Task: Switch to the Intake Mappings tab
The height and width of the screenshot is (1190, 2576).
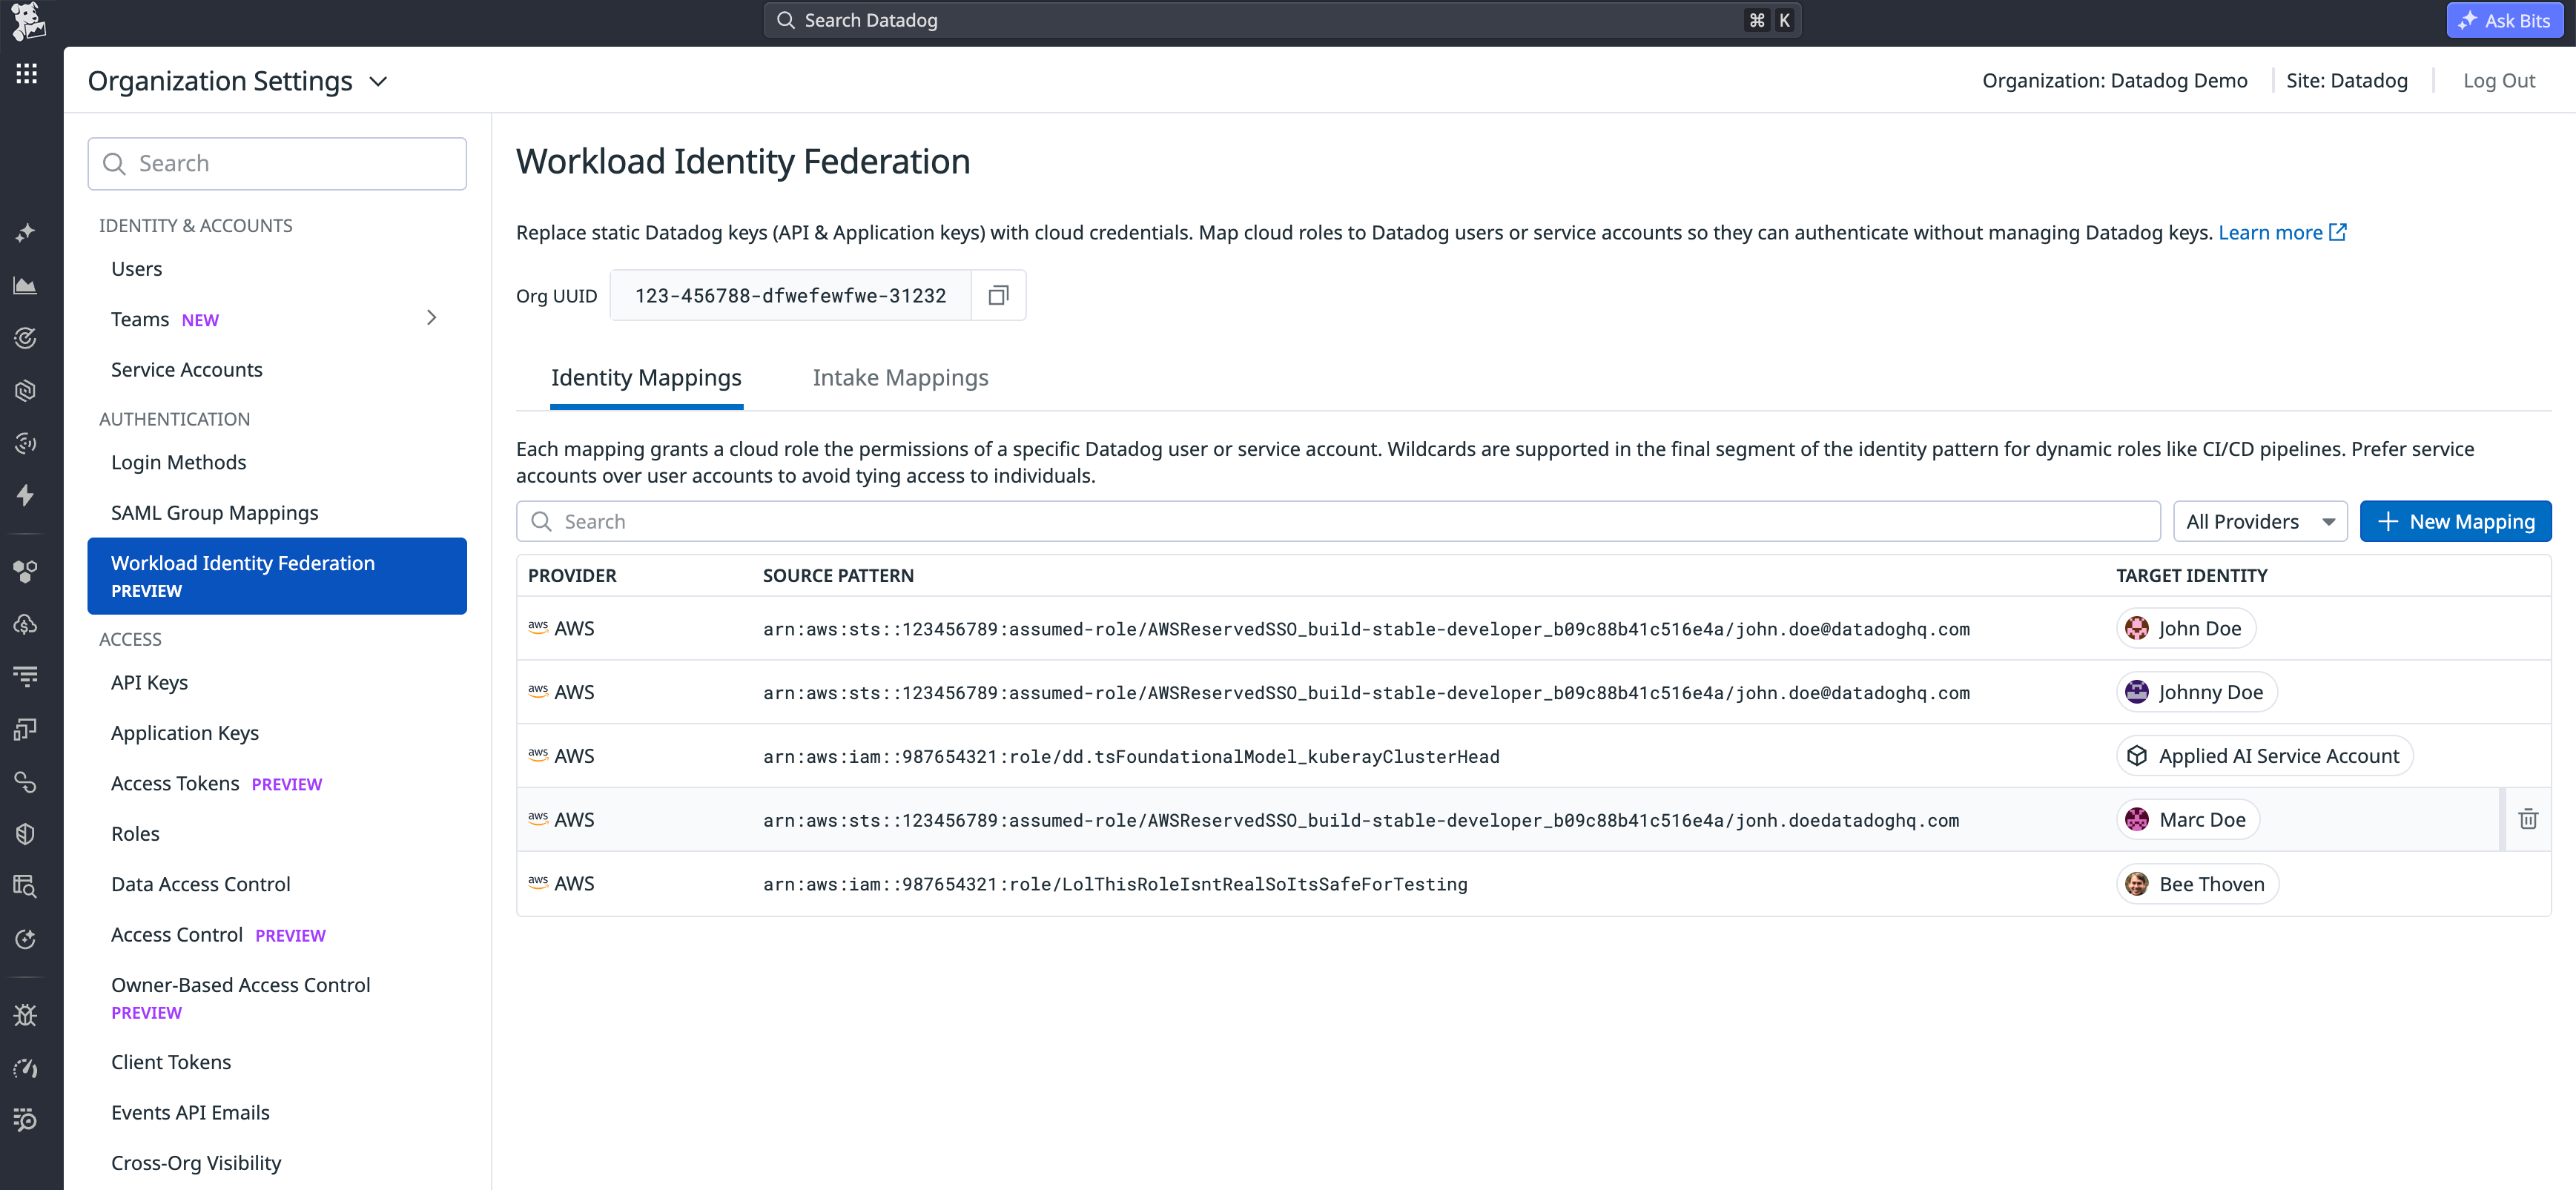Action: (x=900, y=377)
